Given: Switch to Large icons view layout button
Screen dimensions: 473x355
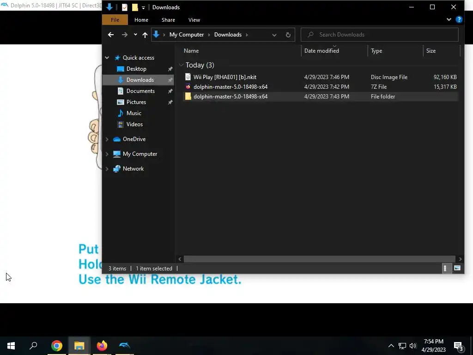Looking at the screenshot, I should [457, 269].
